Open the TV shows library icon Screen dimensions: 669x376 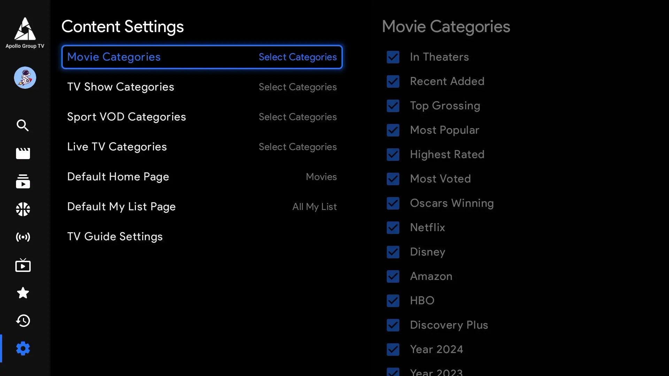[23, 181]
